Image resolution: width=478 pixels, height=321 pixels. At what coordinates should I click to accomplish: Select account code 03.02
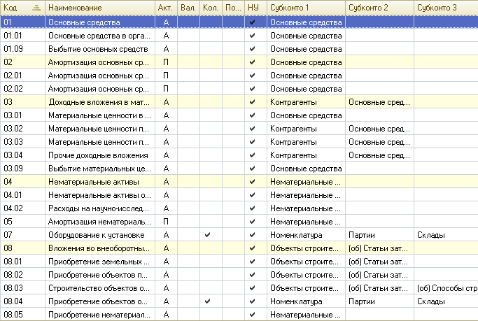click(x=13, y=129)
